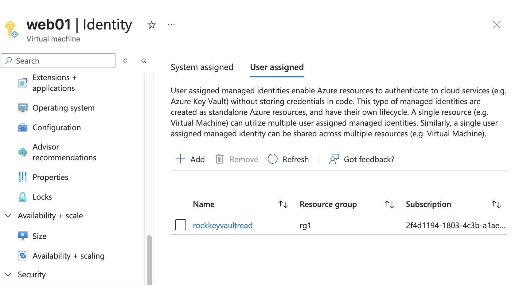The height and width of the screenshot is (285, 519).
Task: Click the sidebar vertical scrollbar
Action: click(x=149, y=260)
